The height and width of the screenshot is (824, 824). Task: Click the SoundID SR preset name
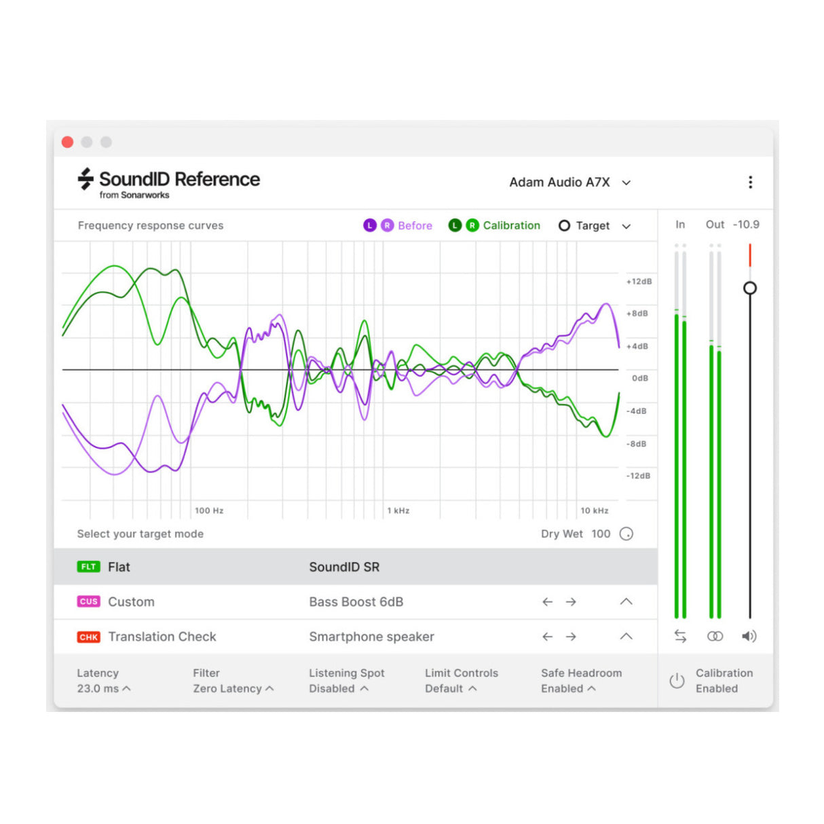pyautogui.click(x=344, y=567)
